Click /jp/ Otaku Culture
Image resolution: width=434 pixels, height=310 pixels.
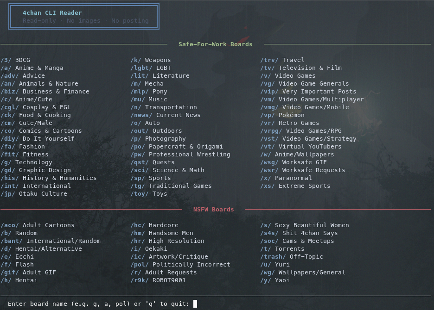(x=34, y=194)
